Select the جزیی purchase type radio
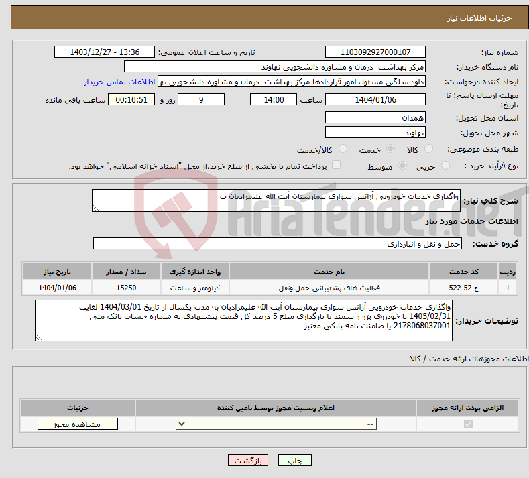The height and width of the screenshot is (478, 529). click(445, 166)
